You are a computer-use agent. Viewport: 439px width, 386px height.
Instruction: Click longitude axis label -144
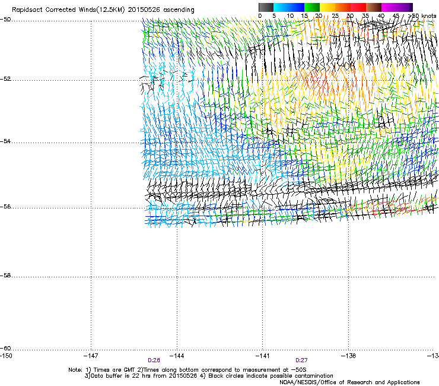177,356
